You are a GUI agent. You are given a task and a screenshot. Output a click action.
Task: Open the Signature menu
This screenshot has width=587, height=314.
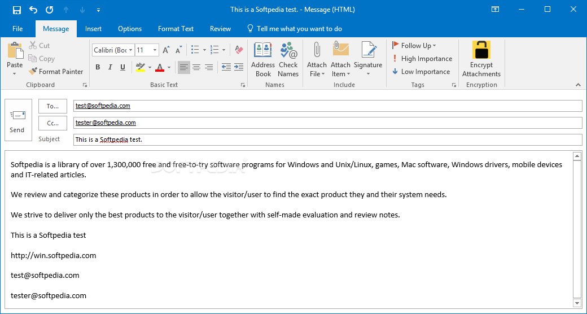[x=368, y=59]
